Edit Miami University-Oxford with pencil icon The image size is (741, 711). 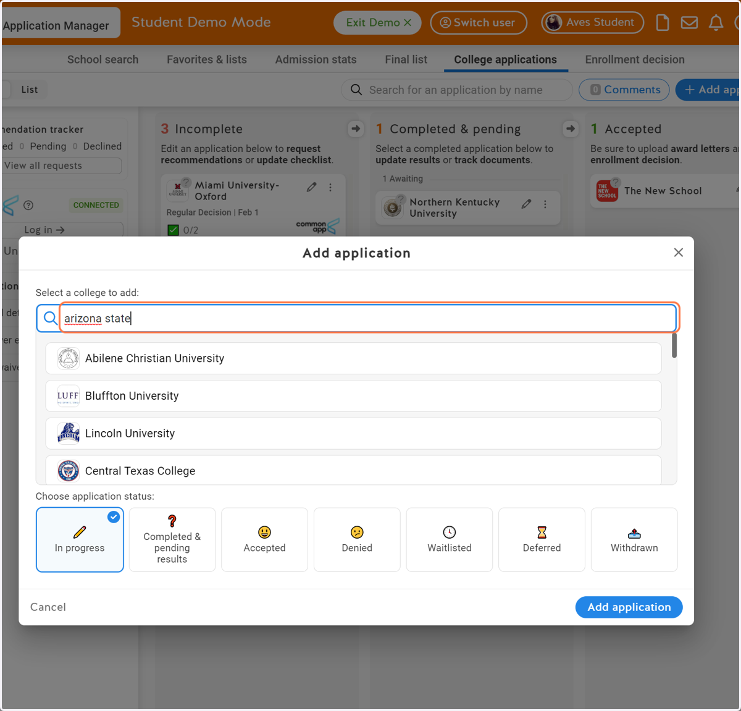pyautogui.click(x=312, y=187)
